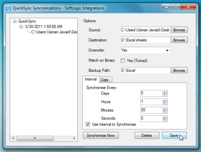
Task: Select the 3/30/2011 1:59:58 AM entry
Action: (x=43, y=27)
